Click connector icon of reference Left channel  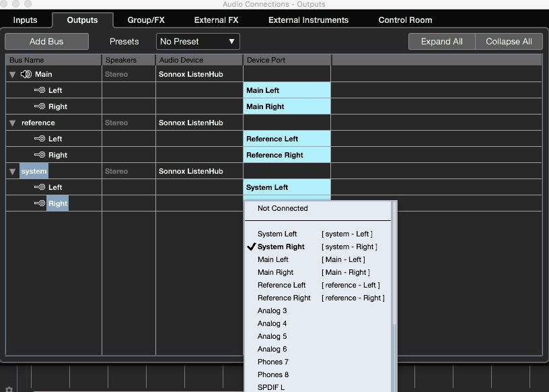[x=40, y=139]
